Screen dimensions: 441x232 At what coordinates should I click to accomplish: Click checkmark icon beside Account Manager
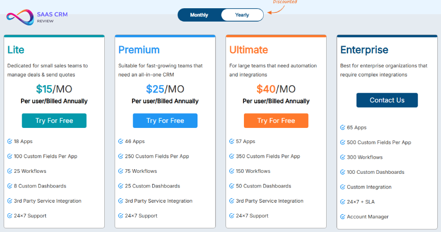pyautogui.click(x=343, y=217)
